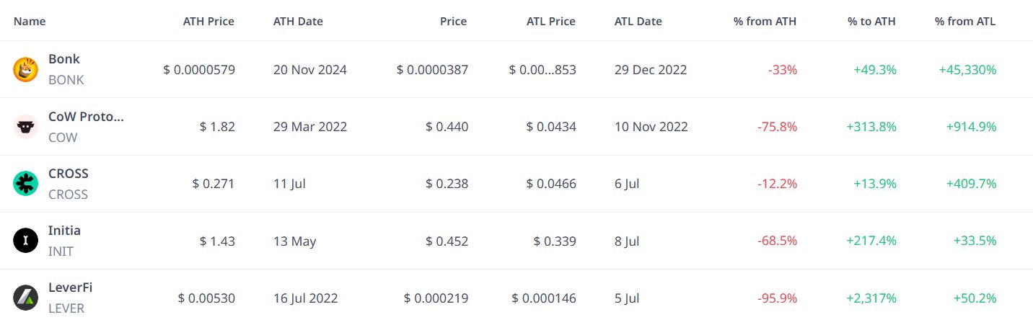Sort by ATL Price column header

551,22
